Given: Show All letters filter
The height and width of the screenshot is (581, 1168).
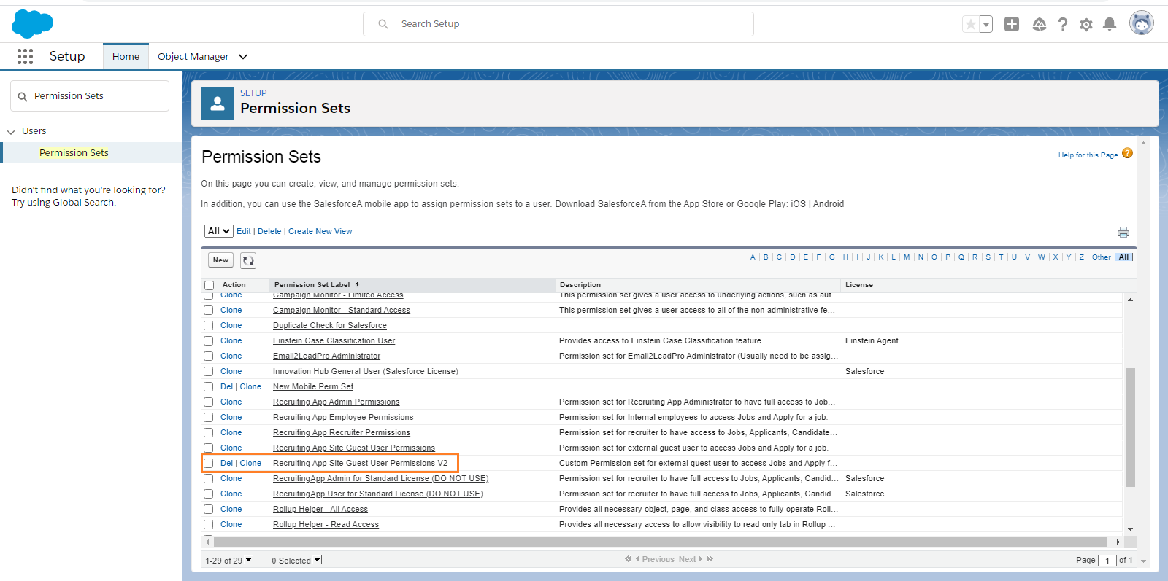Looking at the screenshot, I should pos(1123,257).
